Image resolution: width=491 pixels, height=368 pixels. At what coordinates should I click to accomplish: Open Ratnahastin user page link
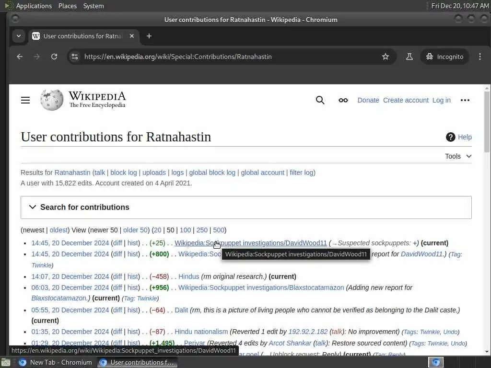(x=72, y=172)
